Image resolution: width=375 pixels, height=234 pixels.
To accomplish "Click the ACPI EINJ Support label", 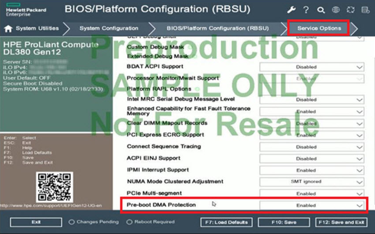I will [x=154, y=158].
